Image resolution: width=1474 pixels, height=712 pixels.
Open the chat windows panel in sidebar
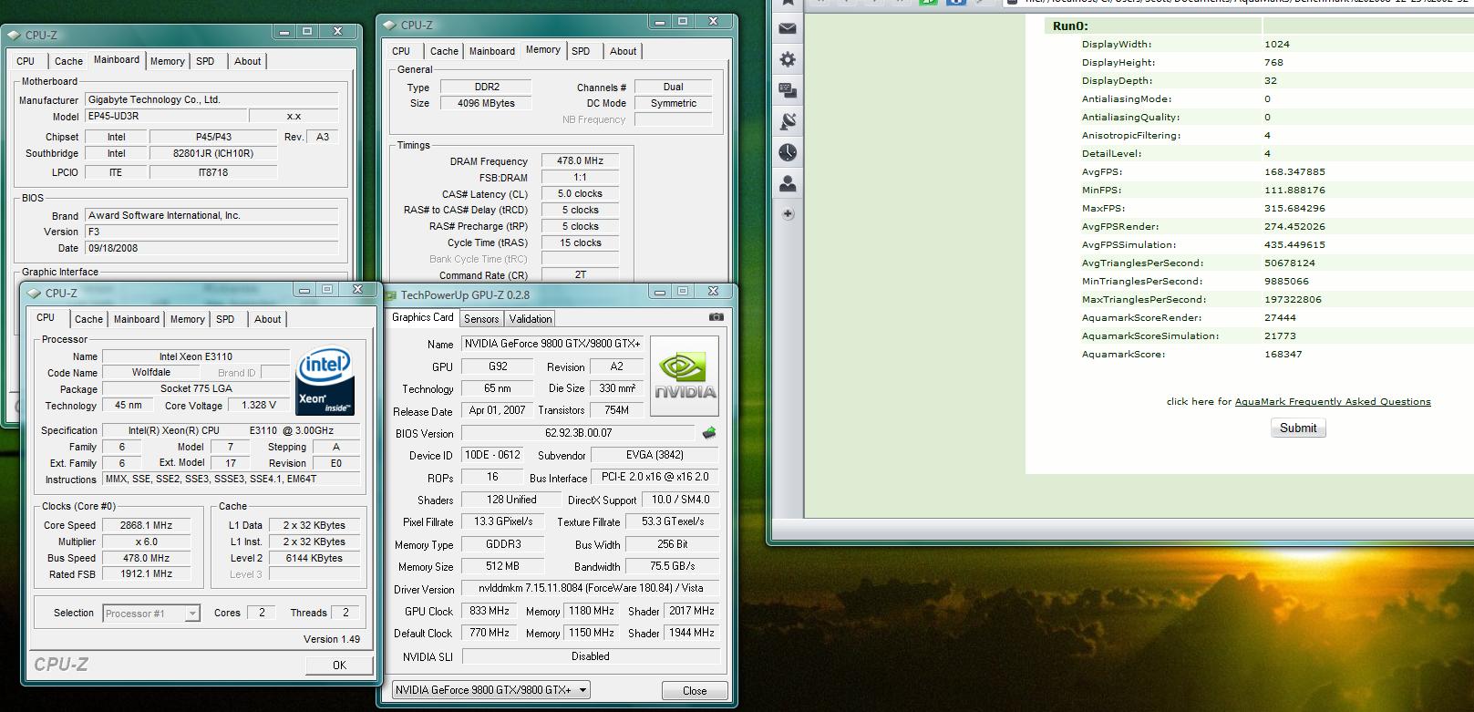pyautogui.click(x=789, y=90)
